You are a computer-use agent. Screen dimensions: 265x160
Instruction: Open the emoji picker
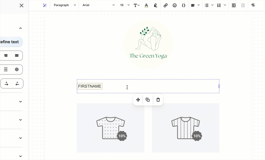[174, 5]
